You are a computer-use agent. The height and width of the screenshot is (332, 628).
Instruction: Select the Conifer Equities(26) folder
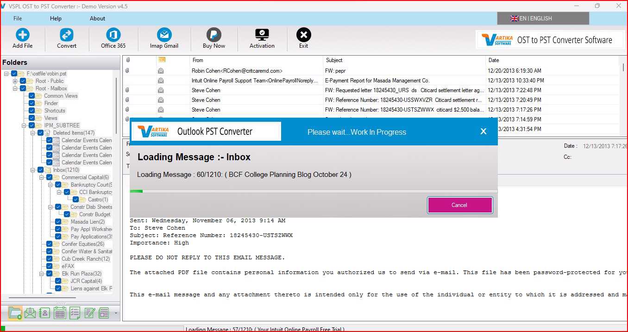(x=83, y=244)
